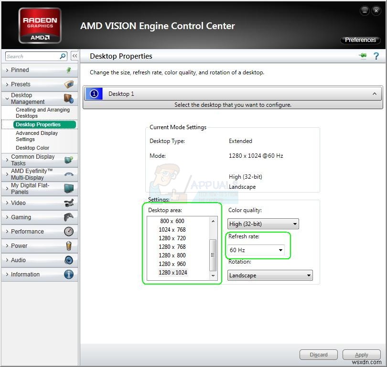387x367 pixels.
Task: Click the resolution list scroll down arrow
Action: (213, 275)
